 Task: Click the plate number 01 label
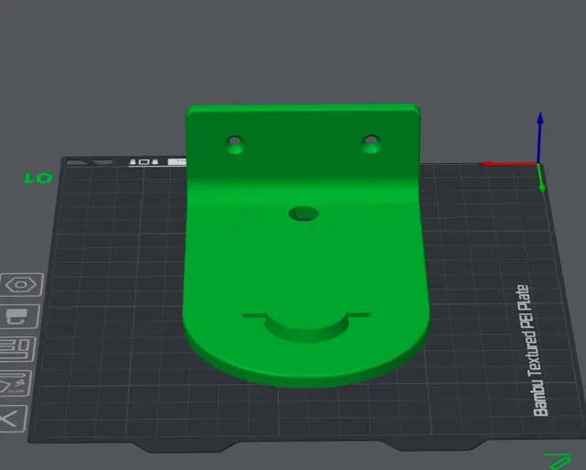[38, 178]
